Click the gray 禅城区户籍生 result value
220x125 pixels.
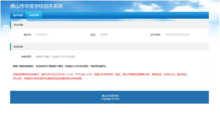[55, 57]
